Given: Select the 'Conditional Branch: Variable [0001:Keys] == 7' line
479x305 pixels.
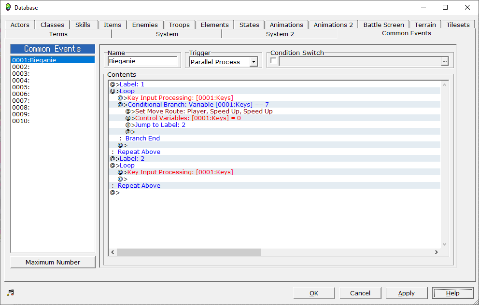Looking at the screenshot, I should (275, 104).
